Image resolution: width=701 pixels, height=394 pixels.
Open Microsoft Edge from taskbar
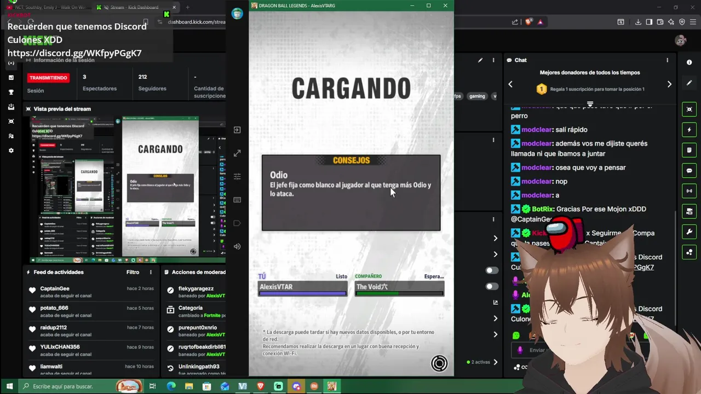pos(171,386)
